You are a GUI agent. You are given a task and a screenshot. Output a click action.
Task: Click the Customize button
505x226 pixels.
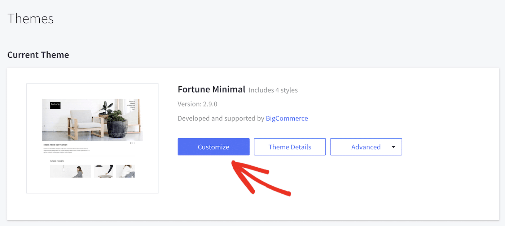[x=213, y=147]
